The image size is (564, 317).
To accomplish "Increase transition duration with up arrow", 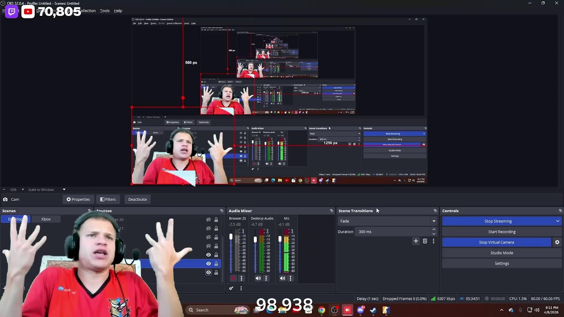I will tap(434, 229).
